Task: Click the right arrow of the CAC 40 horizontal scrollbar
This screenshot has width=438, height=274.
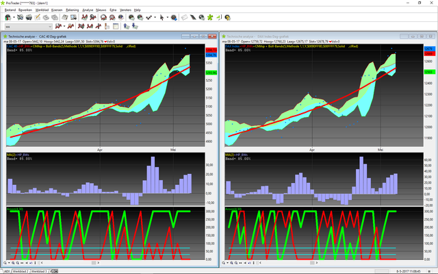Action: 98,263
